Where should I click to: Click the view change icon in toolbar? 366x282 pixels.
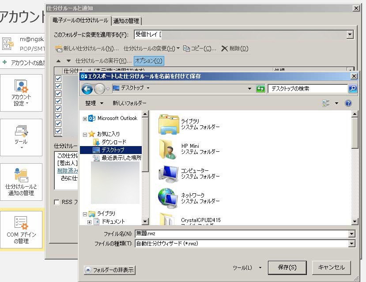[326, 103]
